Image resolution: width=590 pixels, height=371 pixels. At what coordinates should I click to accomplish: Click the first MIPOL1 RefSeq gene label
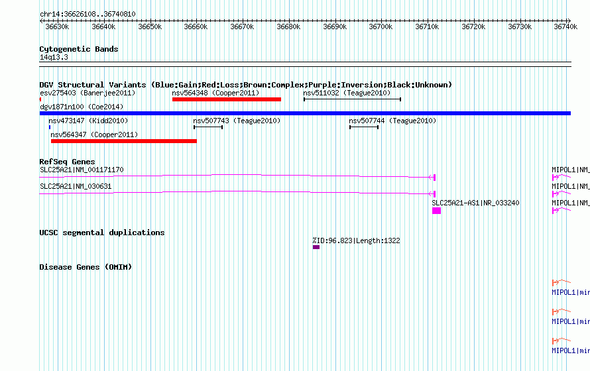click(x=571, y=170)
